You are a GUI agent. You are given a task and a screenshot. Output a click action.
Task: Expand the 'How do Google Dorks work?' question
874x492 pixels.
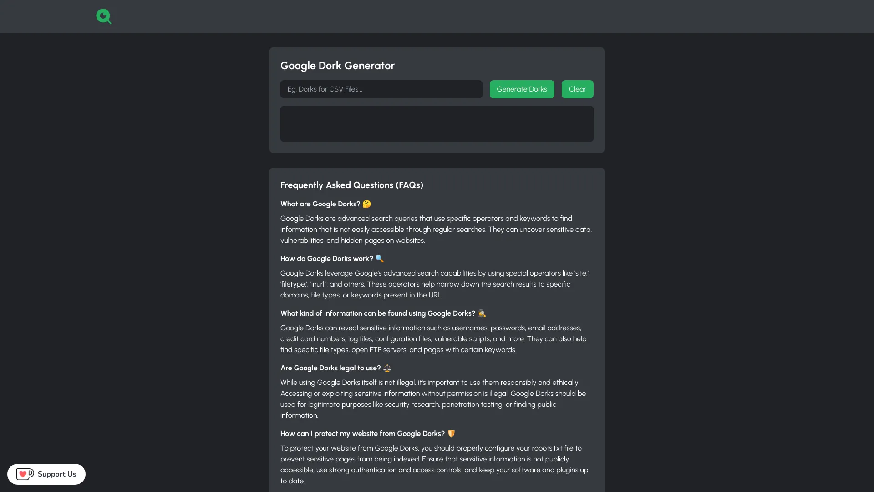click(x=326, y=258)
